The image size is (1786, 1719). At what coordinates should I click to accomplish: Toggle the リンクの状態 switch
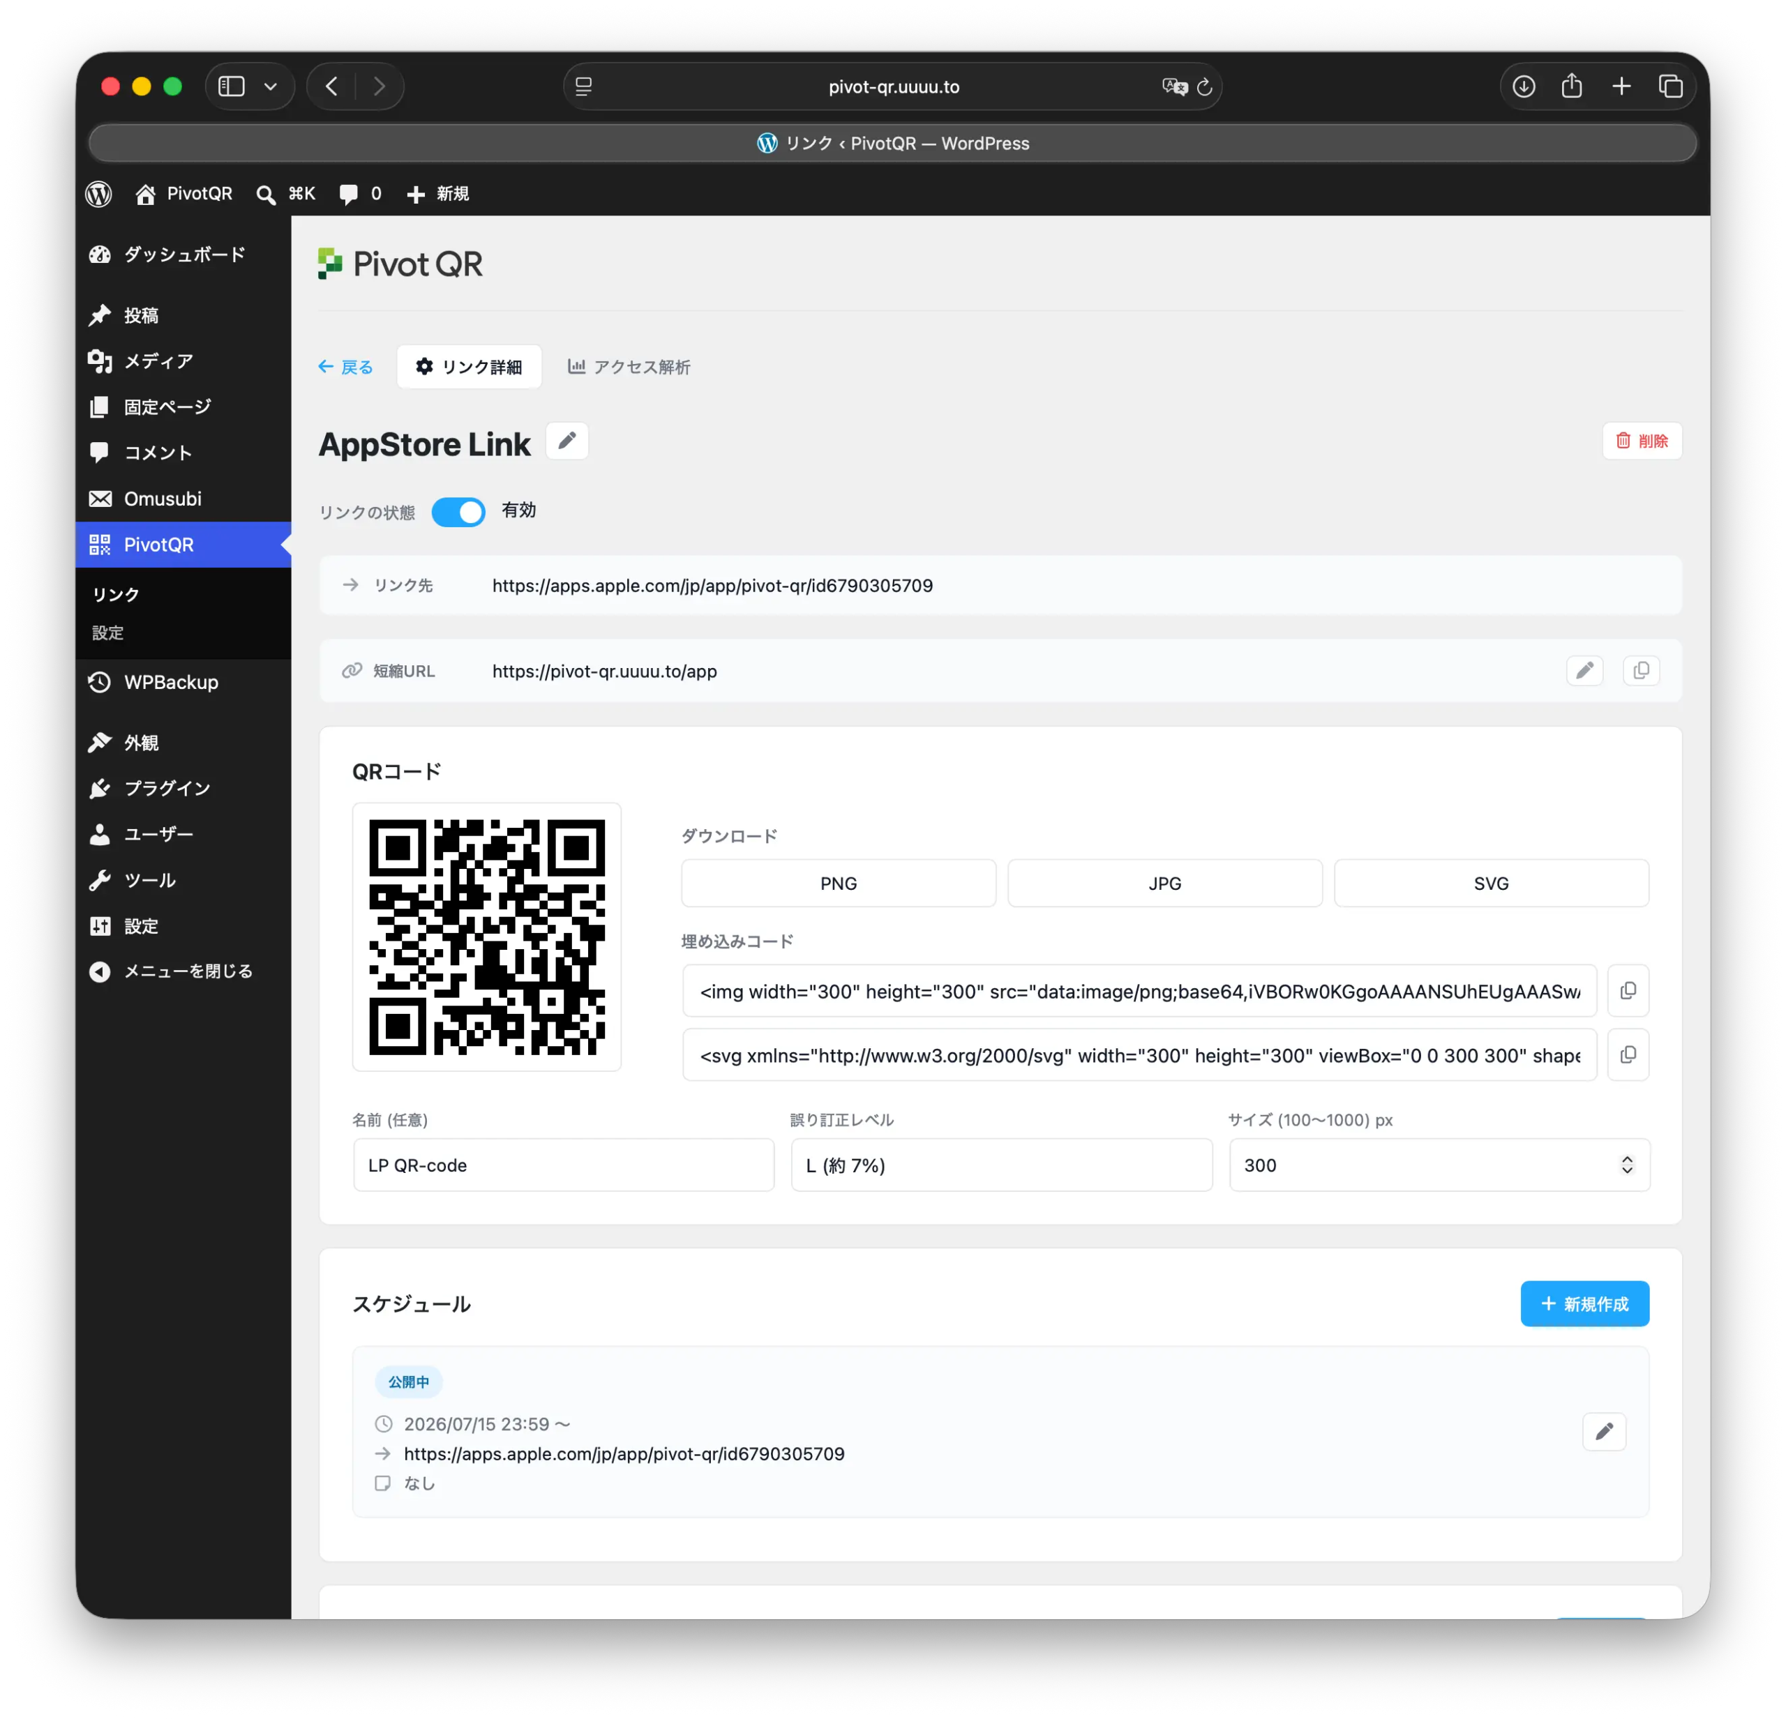458,512
